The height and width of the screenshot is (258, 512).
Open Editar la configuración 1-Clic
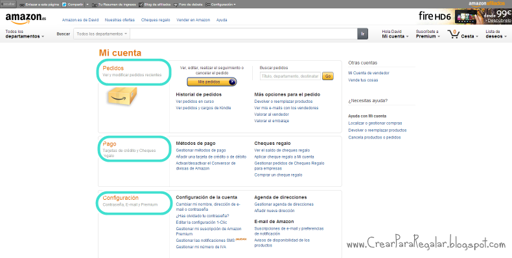(202, 222)
